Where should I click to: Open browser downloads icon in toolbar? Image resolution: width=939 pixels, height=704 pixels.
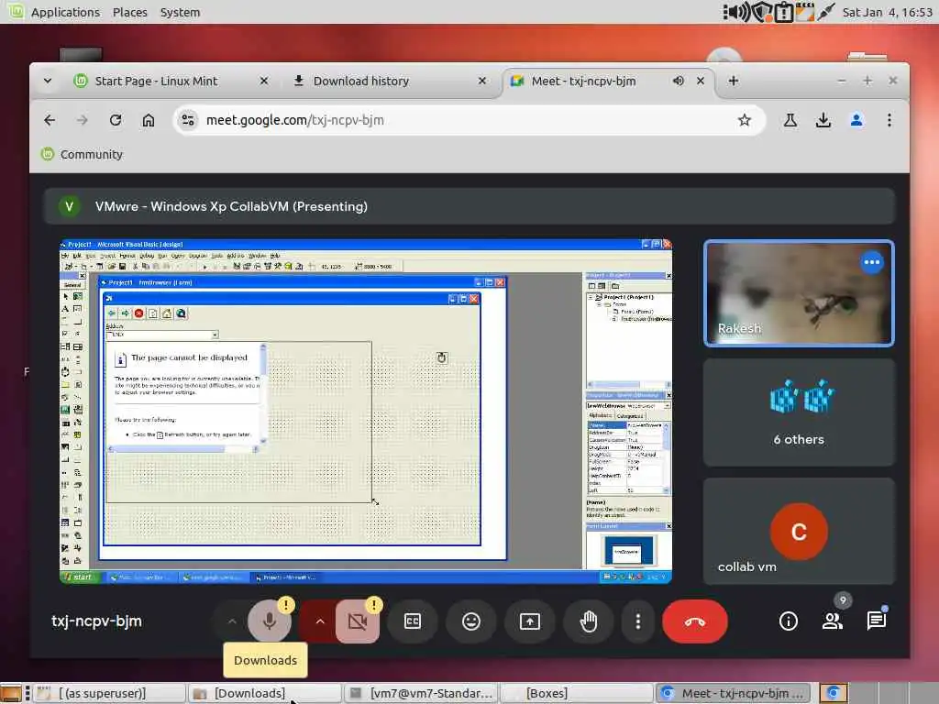point(823,120)
